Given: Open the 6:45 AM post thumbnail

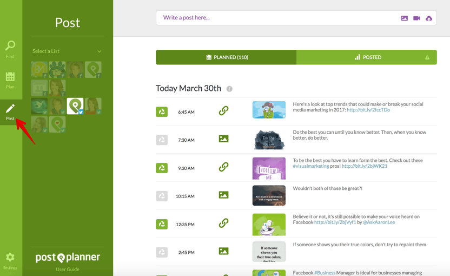Looking at the screenshot, I should (x=269, y=110).
